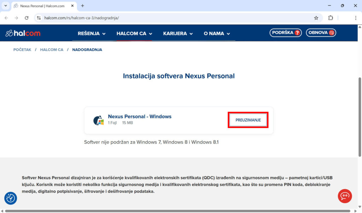This screenshot has height=213, width=362.
Task: Click the vertical page scrollbar
Action: click(x=360, y=117)
